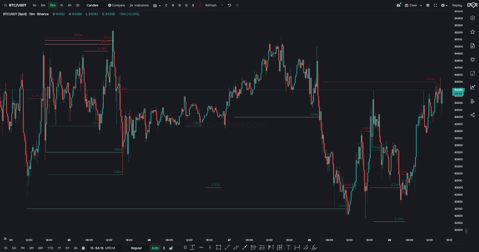
Task: Open the alerts bell in right sidebar
Action: (473, 60)
